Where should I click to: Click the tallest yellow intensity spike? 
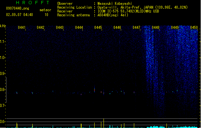point(104,123)
